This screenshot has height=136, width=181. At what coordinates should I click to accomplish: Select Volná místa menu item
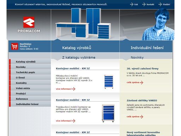click(x=30, y=88)
